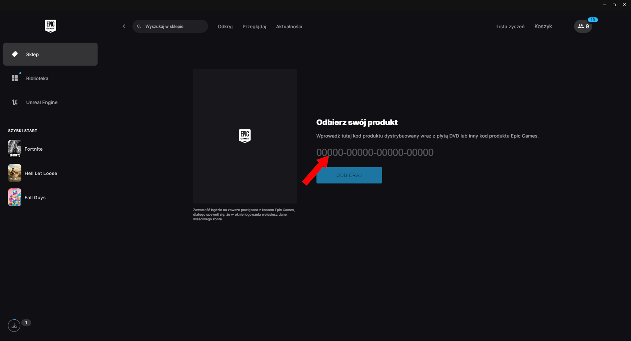Viewport: 631px width, 341px height.
Task: Click the search magnifier icon
Action: 139,26
